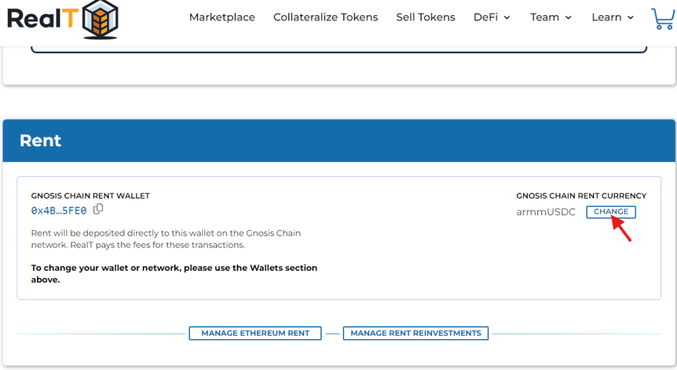Open the Sell Tokens page
This screenshot has height=370, width=677.
click(x=426, y=17)
